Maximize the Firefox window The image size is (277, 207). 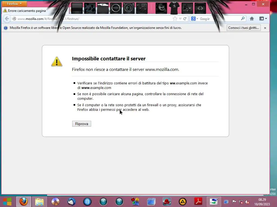click(253, 4)
